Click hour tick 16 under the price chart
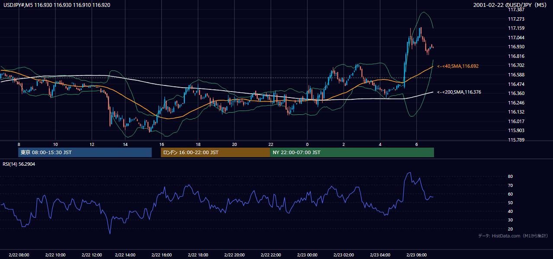The height and width of the screenshot is (259, 553). pos(162,144)
